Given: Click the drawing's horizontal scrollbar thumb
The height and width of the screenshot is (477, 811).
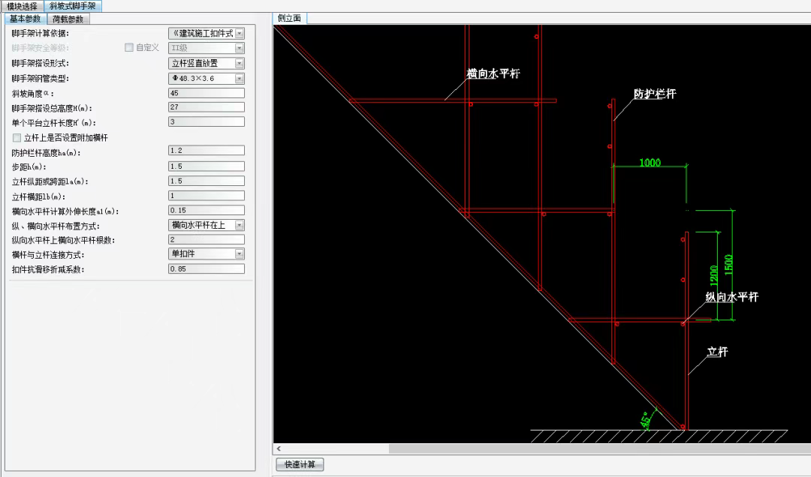Looking at the screenshot, I should coord(599,448).
